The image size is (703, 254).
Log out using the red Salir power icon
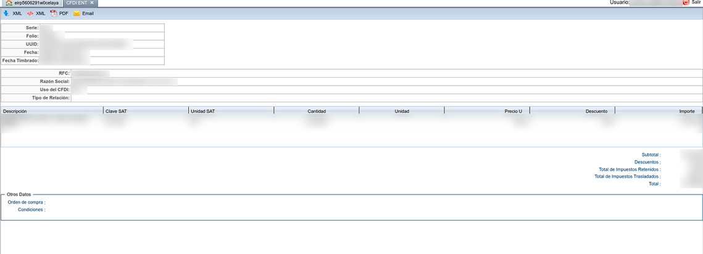pyautogui.click(x=686, y=2)
